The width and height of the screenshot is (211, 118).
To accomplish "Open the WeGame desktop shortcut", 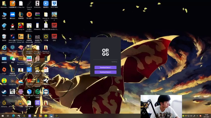I will pyautogui.click(x=4, y=104).
